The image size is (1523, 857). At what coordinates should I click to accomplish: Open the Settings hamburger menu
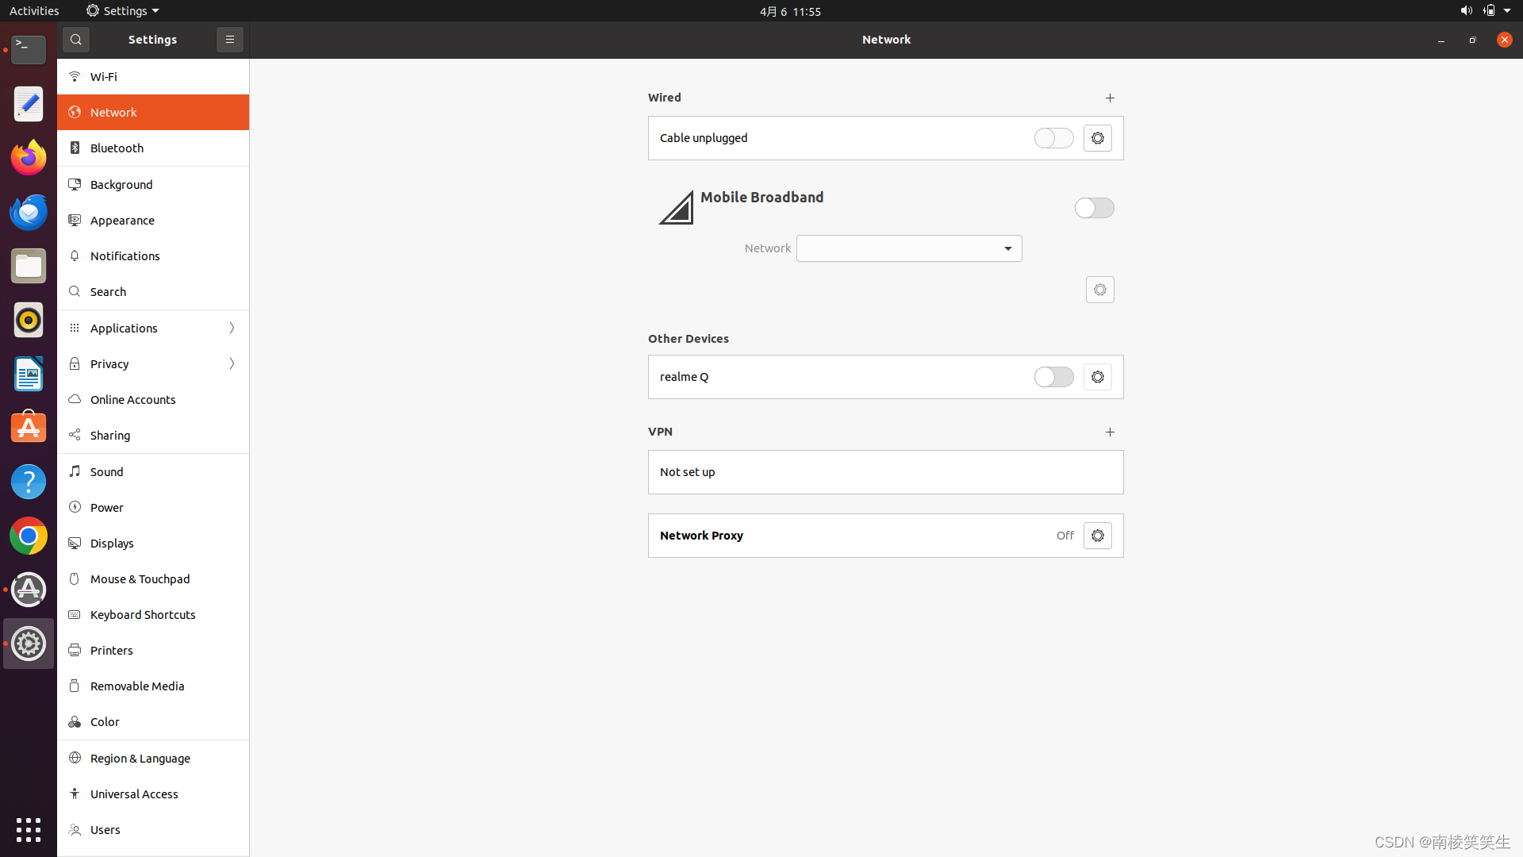click(230, 40)
